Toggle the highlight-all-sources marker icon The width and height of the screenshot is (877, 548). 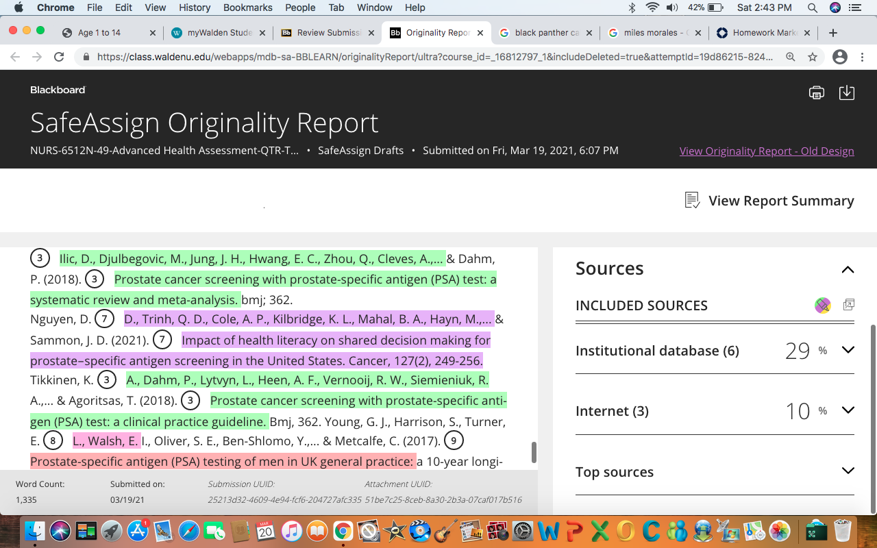[x=823, y=306]
